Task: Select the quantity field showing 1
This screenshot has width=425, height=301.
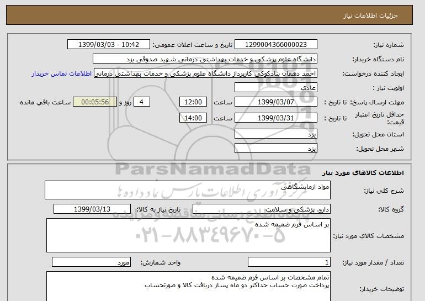Action: pos(289,262)
